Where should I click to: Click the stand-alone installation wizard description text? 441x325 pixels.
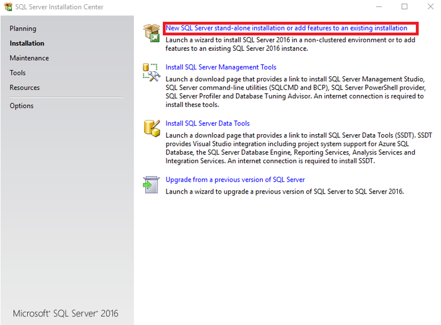click(x=290, y=44)
